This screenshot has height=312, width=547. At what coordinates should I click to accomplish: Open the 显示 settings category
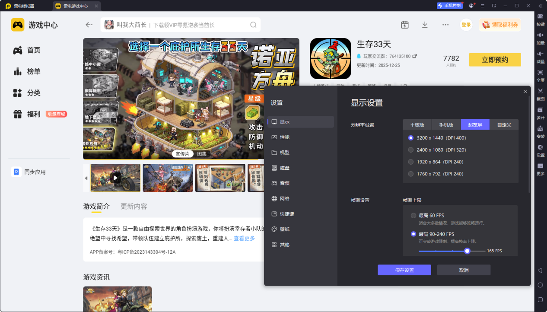(301, 122)
